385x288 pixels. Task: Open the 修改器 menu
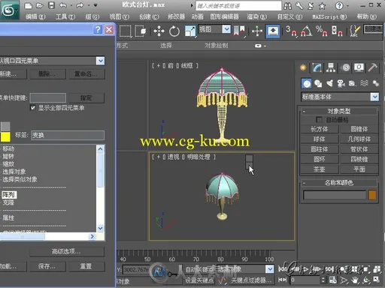click(176, 16)
